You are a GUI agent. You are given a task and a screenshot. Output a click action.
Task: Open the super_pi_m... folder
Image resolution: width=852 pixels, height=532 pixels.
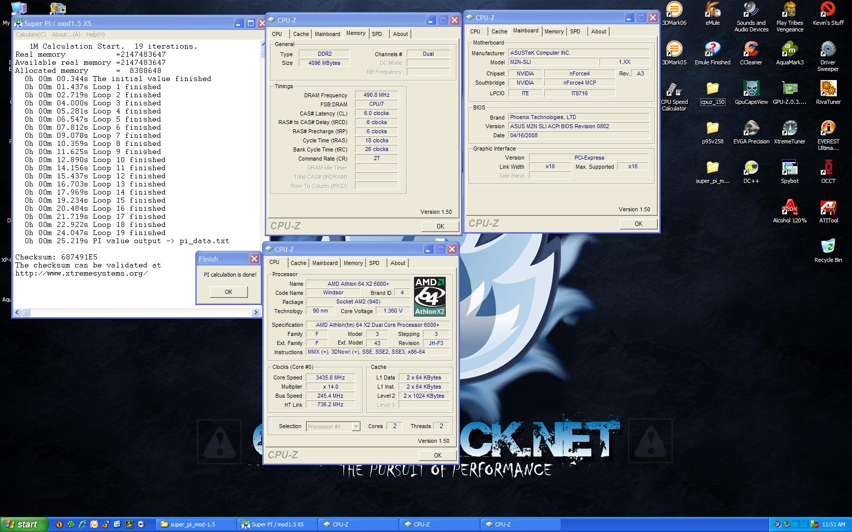pos(713,172)
